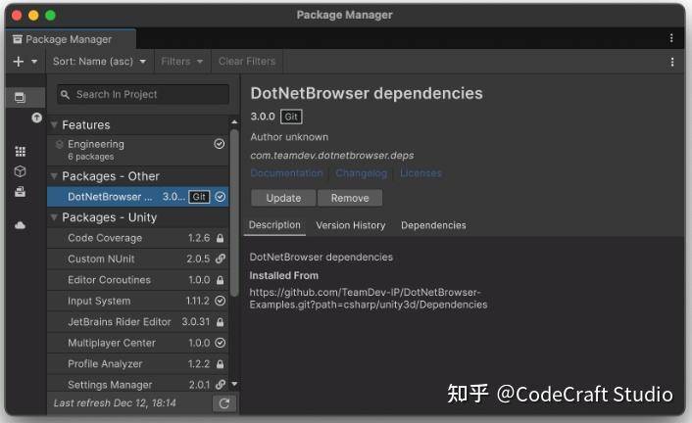This screenshot has height=423, width=692.
Task: Open the window tab three-dot menu
Action: point(671,38)
